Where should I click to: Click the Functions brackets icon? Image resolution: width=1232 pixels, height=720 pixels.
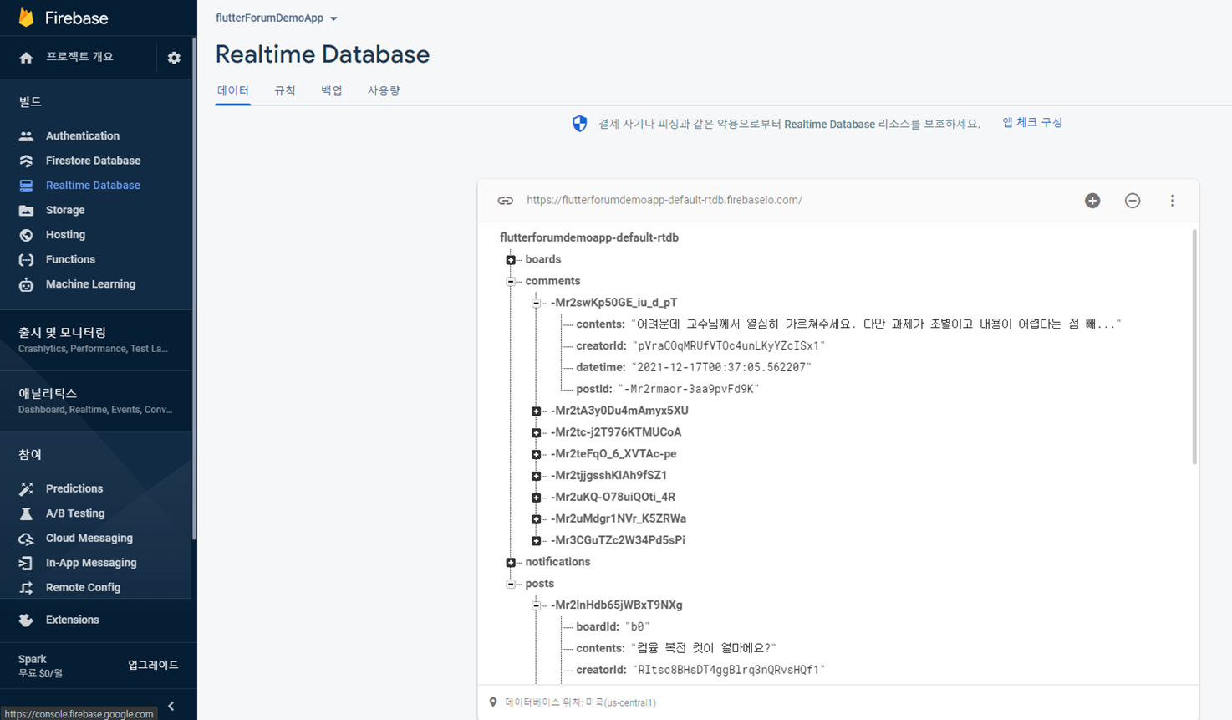26,260
